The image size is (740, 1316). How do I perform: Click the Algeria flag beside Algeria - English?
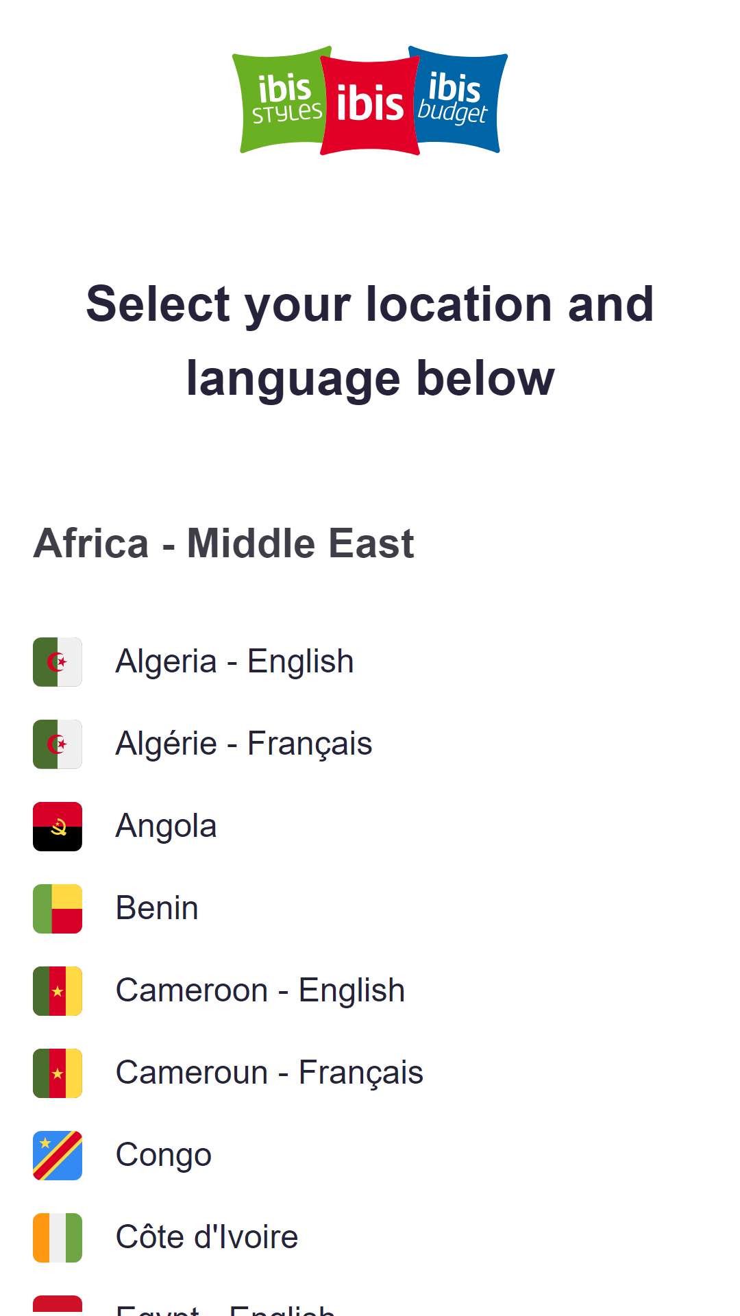[58, 662]
